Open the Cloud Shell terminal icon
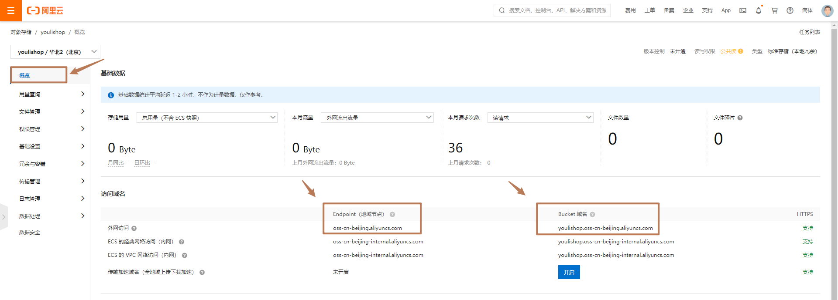Screen dimensions: 838x300 (x=743, y=10)
